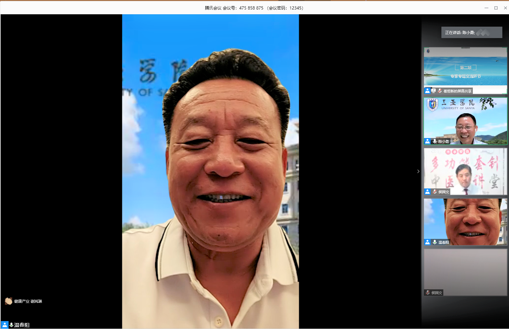Click the profile icon on 陈小勇's tile
This screenshot has width=509, height=329.
coord(427,141)
